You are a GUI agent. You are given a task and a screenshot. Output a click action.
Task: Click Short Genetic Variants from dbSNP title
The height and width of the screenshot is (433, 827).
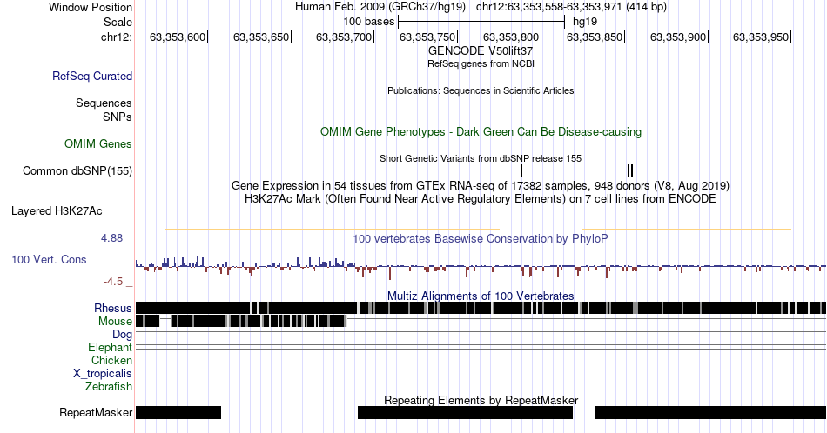pos(481,158)
